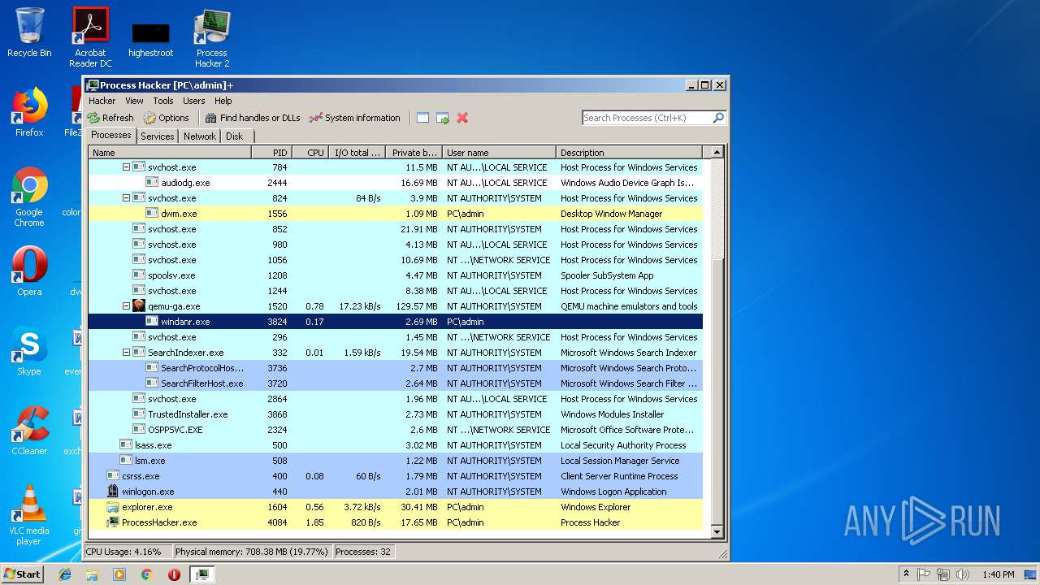
Task: Switch to the Network tab
Action: [200, 136]
